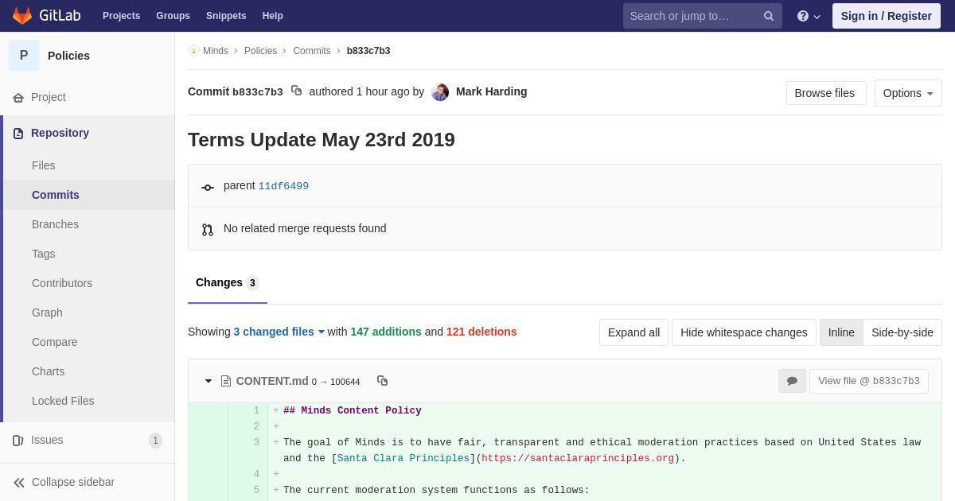Switch to Inline diff view
Screen dimensions: 955x501
click(x=841, y=332)
